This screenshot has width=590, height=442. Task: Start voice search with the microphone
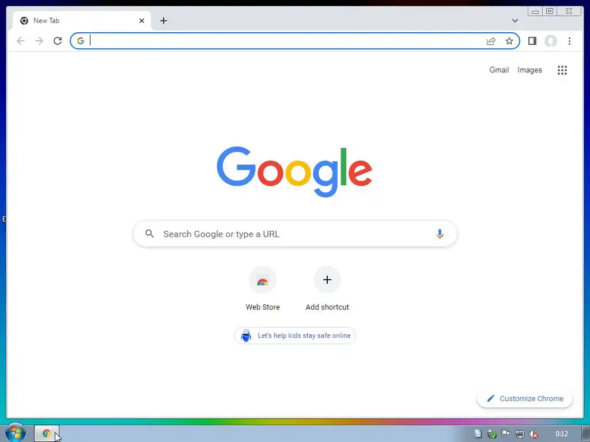(440, 234)
